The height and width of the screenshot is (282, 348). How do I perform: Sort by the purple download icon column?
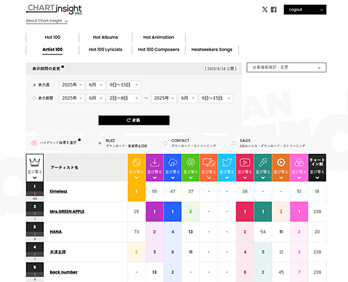(154, 168)
